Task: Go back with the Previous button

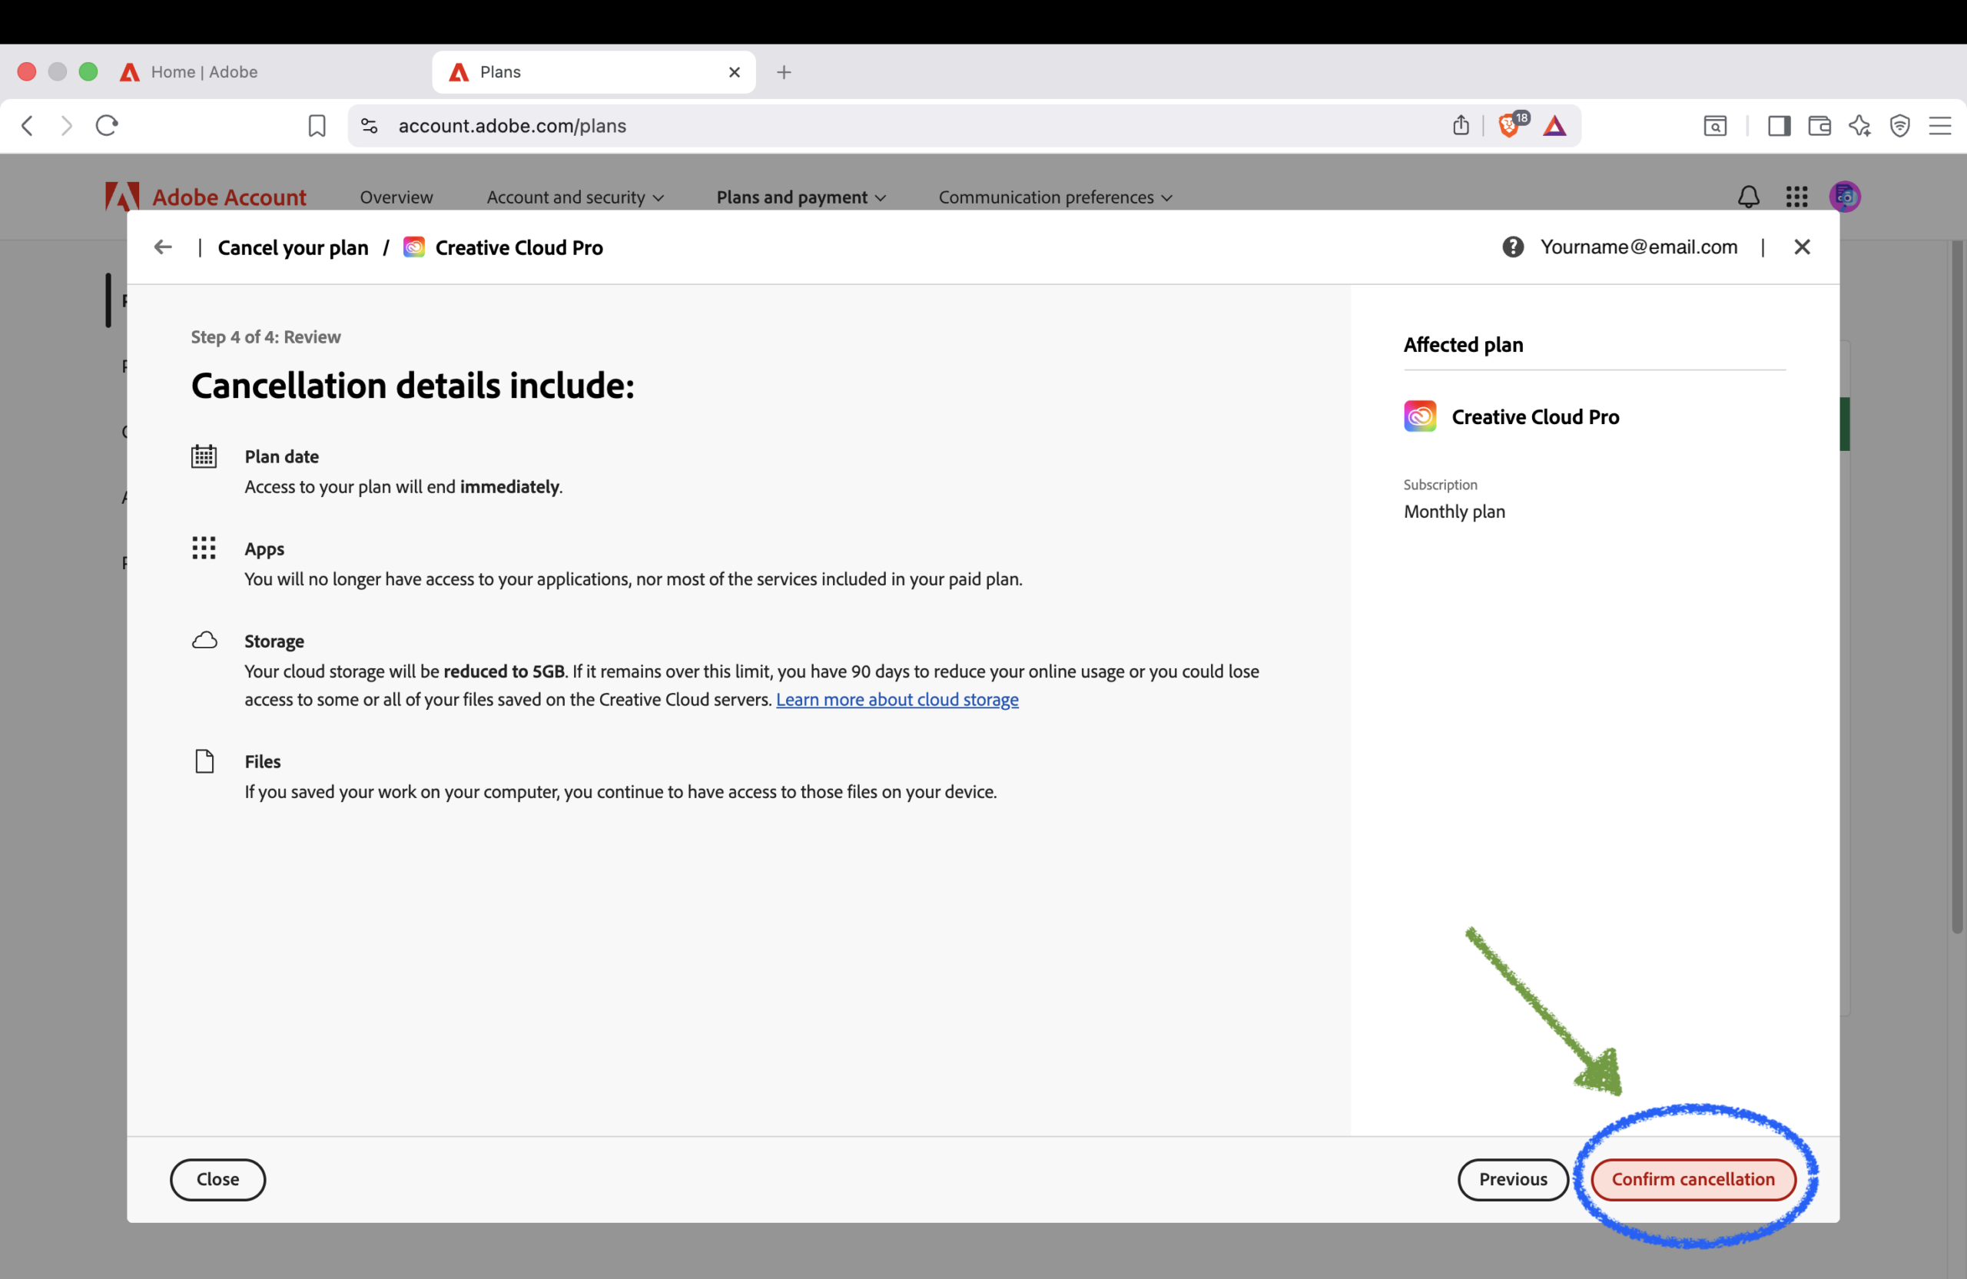Action: coord(1512,1179)
